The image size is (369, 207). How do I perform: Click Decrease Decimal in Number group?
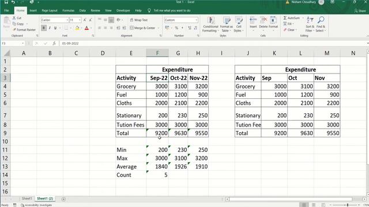click(195, 28)
